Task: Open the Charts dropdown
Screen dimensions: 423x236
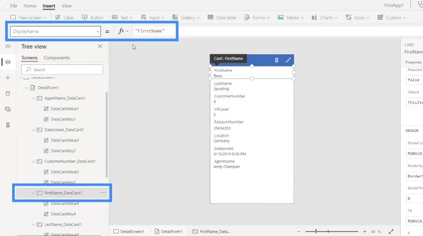Action: pyautogui.click(x=325, y=17)
